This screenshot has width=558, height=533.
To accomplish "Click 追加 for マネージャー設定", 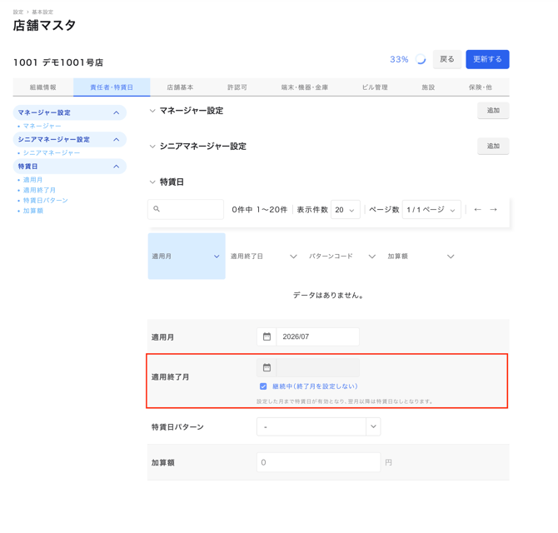I will 493,110.
